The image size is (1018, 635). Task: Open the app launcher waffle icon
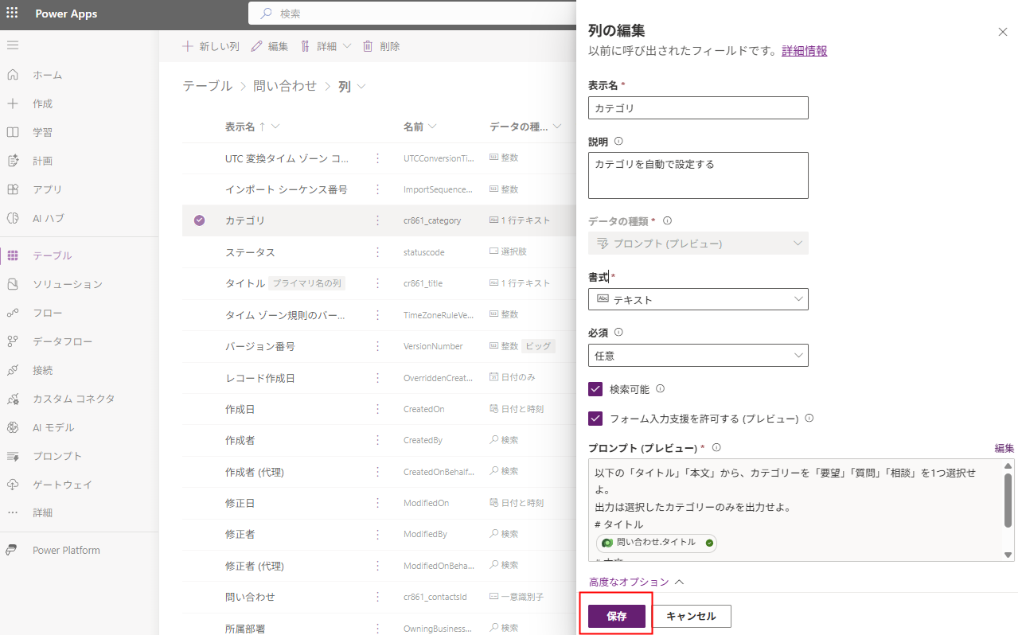point(12,14)
